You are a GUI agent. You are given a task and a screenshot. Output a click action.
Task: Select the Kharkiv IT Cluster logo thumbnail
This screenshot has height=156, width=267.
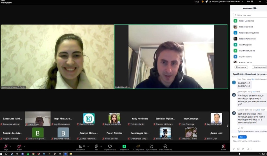(x=89, y=119)
